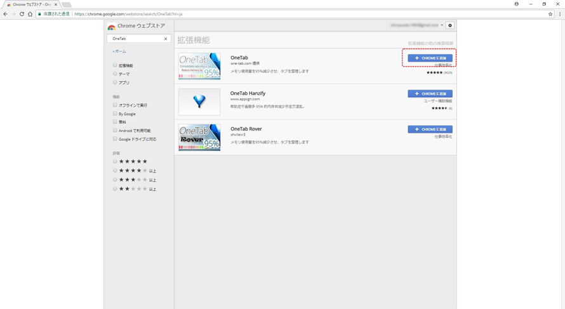Select the four stars and up filter
The image size is (565, 309).
coord(115,170)
